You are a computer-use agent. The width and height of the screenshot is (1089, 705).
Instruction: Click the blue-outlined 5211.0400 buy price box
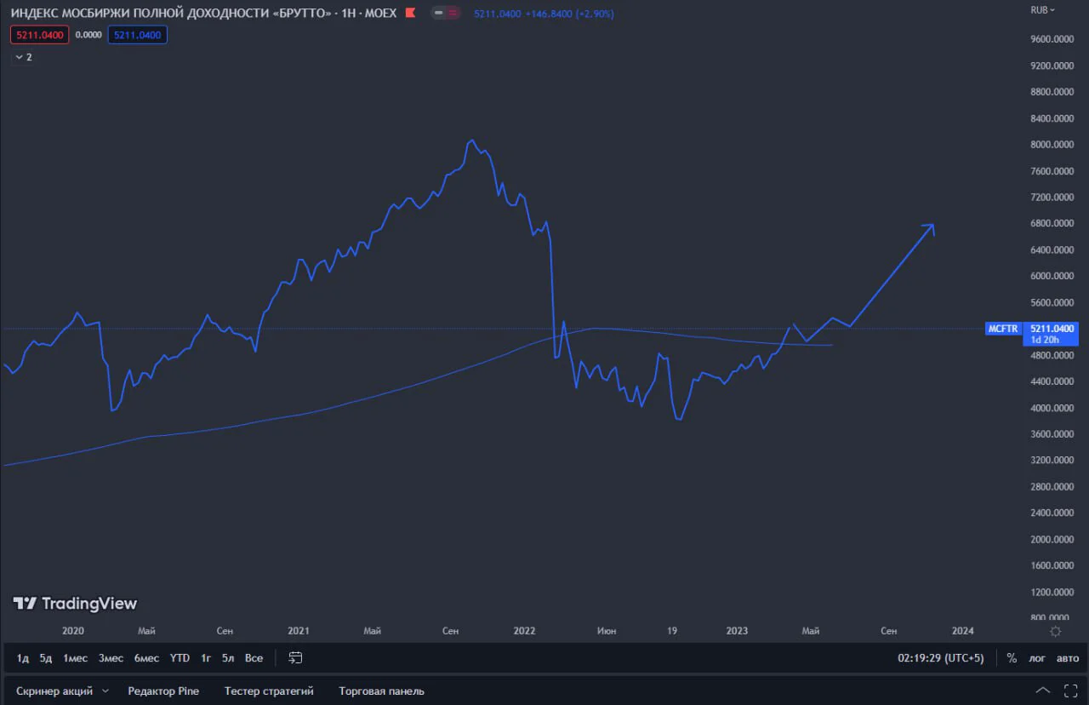[138, 35]
